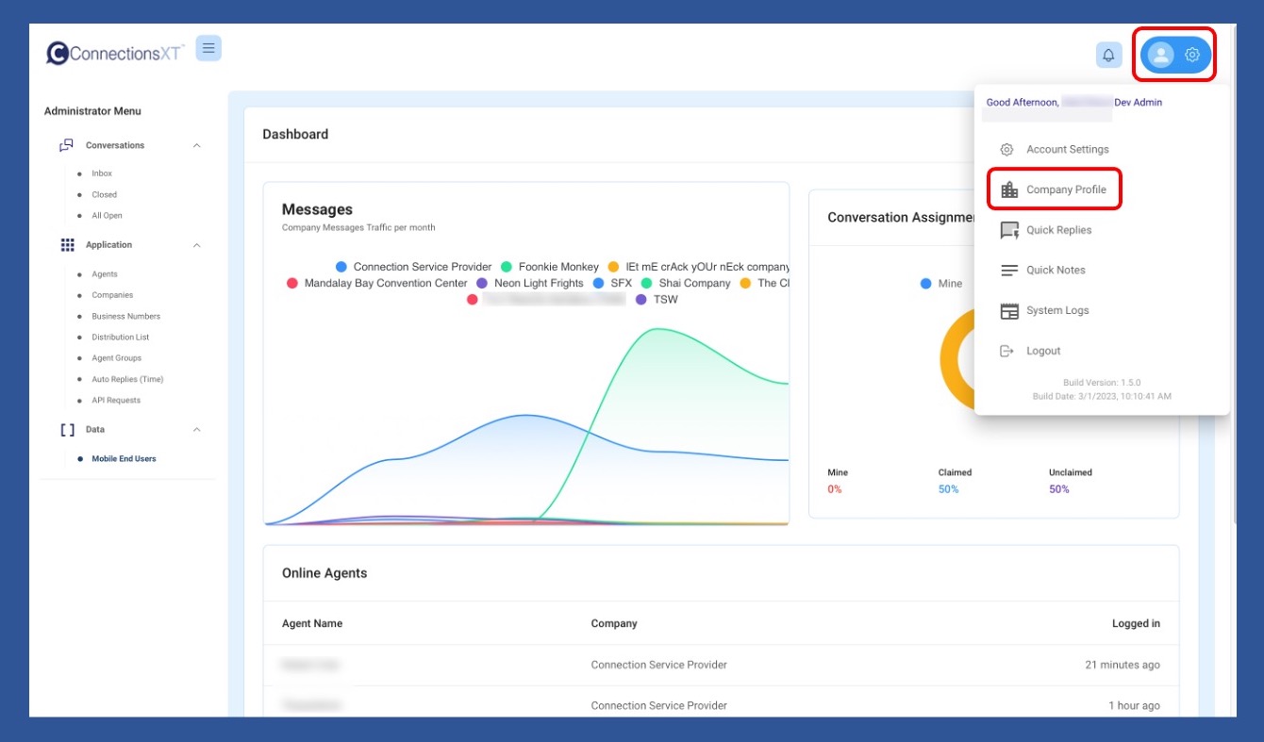Click the System Logs icon
The height and width of the screenshot is (742, 1264).
coord(1009,311)
